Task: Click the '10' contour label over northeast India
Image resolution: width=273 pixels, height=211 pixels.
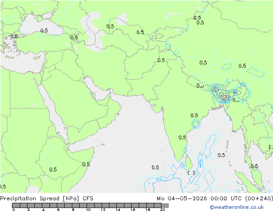Action: click(242, 85)
